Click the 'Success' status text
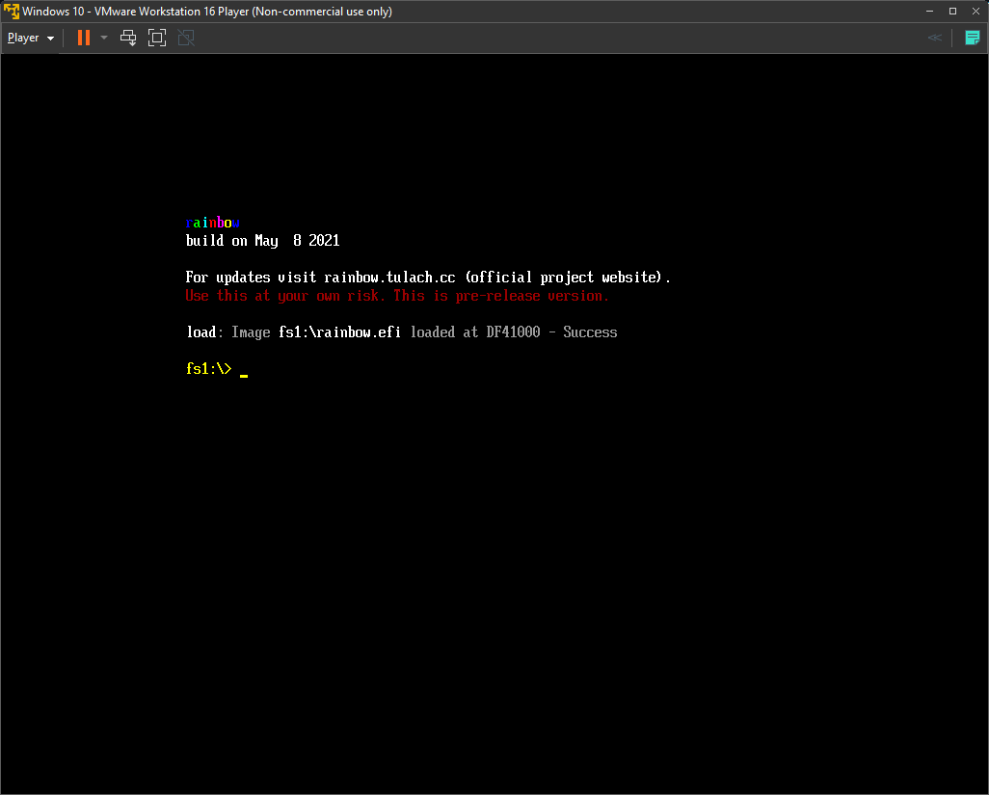 point(590,332)
